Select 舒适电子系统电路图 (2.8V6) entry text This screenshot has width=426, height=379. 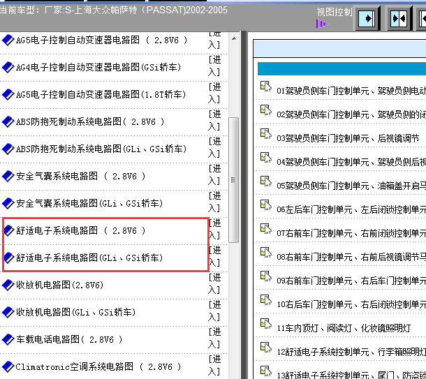click(81, 230)
